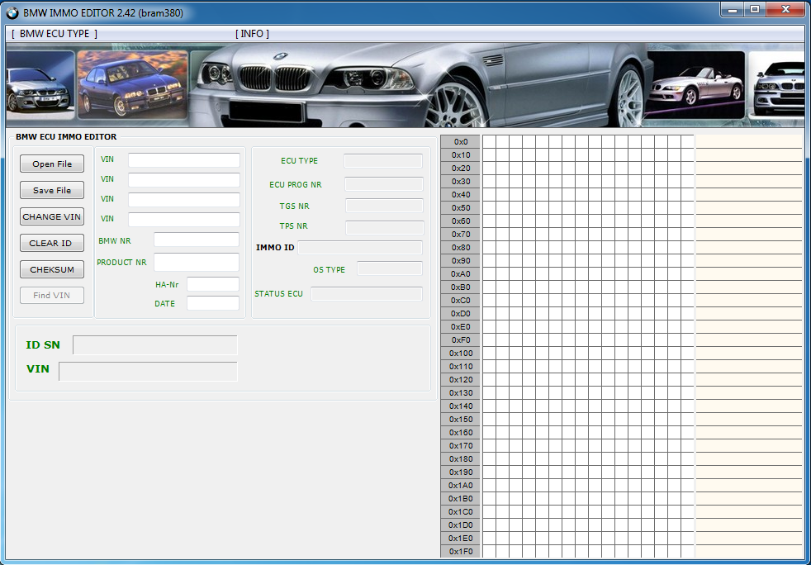This screenshot has height=565, width=811.
Task: Select the 0x0 row header in hex grid
Action: point(460,142)
